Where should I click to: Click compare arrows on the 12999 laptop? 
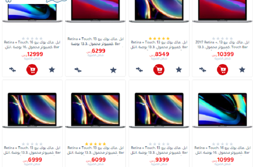tap(13, 70)
